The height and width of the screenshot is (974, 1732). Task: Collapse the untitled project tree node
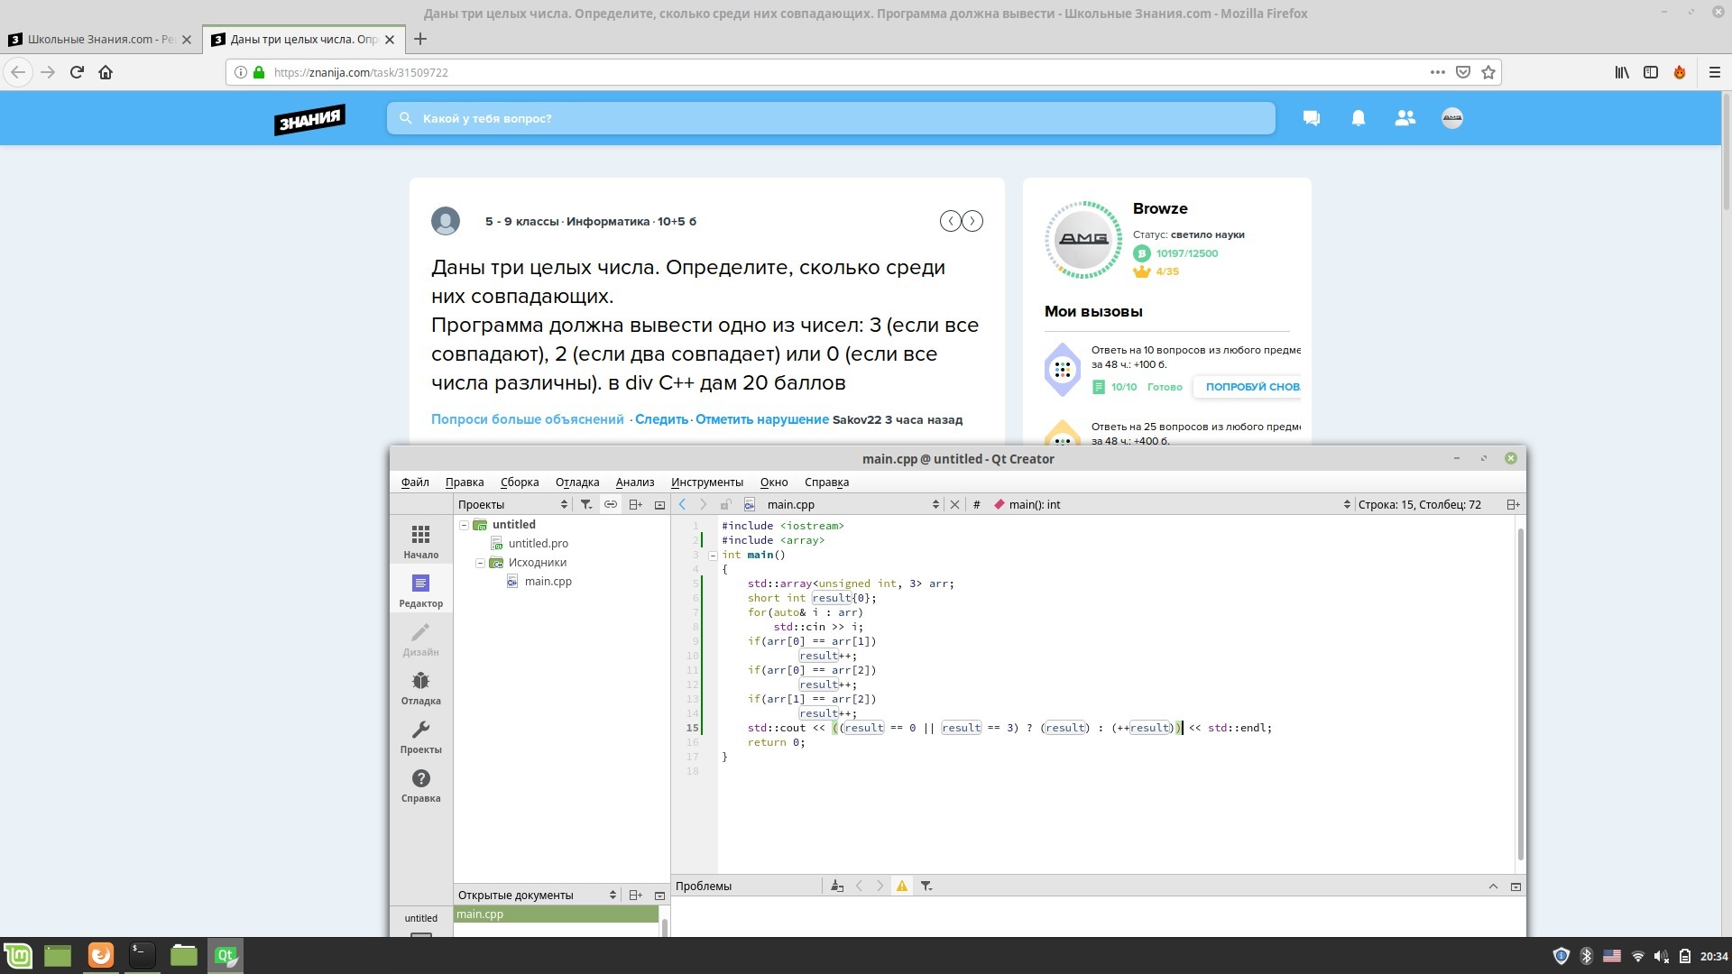[464, 525]
